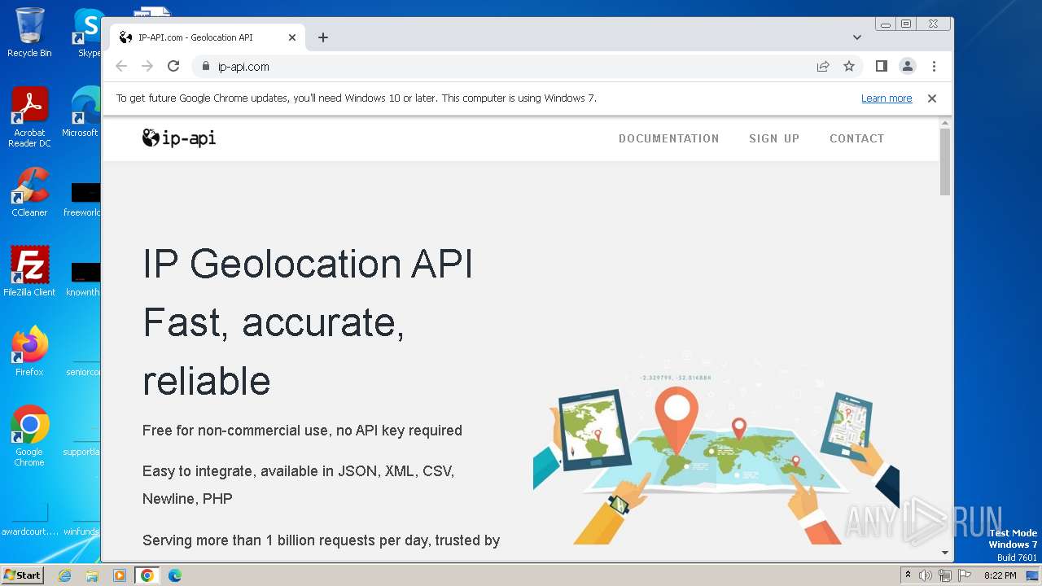Image resolution: width=1042 pixels, height=586 pixels.
Task: Click the page vertical scrollbar thumb
Action: pos(945,161)
